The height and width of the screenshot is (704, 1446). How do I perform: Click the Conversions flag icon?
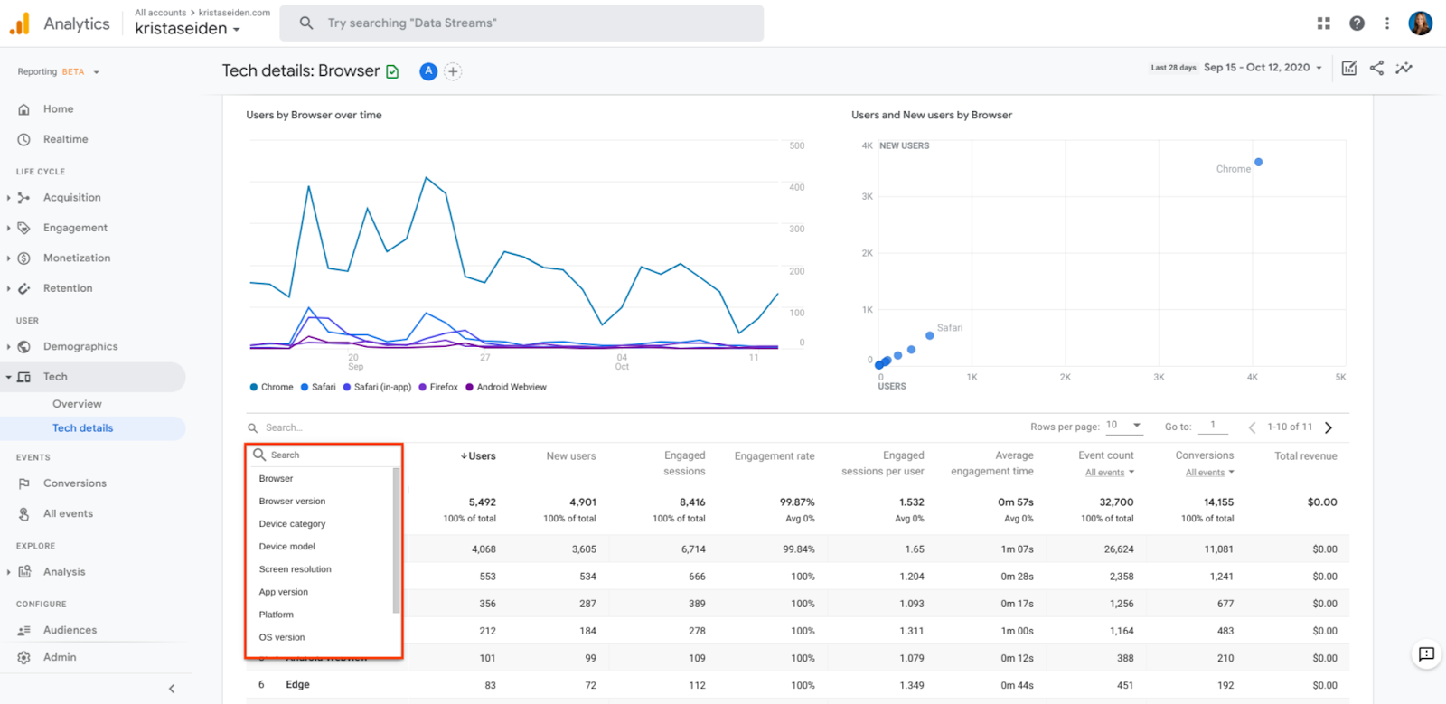click(x=24, y=484)
